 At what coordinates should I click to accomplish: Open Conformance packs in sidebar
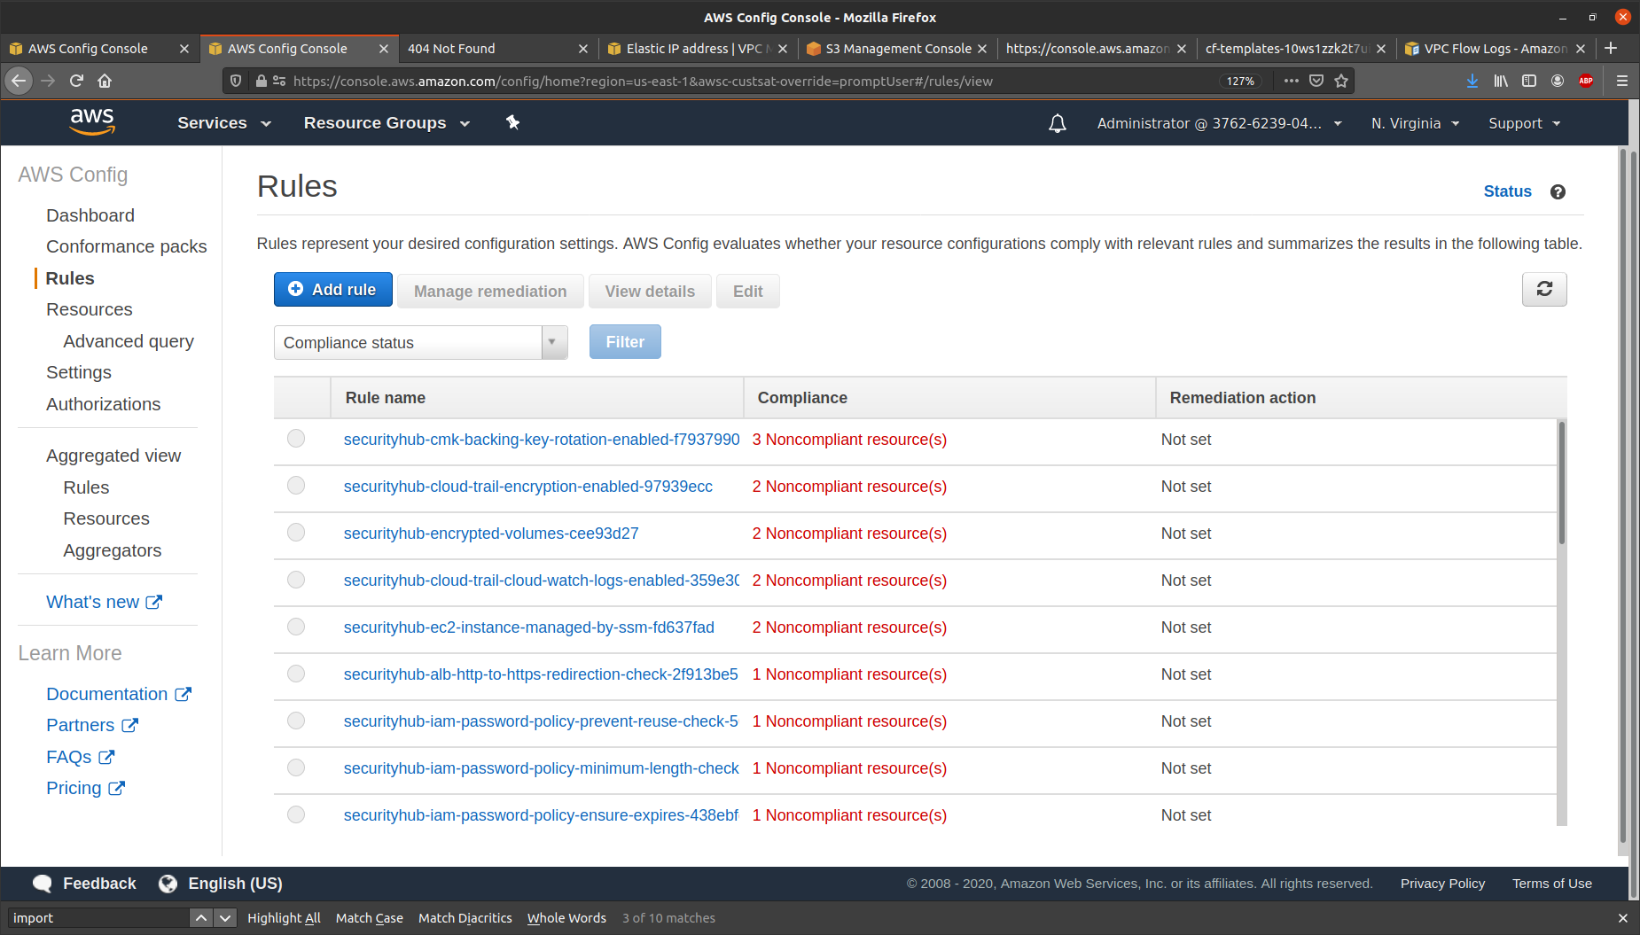(x=126, y=246)
